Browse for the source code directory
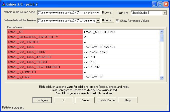 (x=108, y=12)
